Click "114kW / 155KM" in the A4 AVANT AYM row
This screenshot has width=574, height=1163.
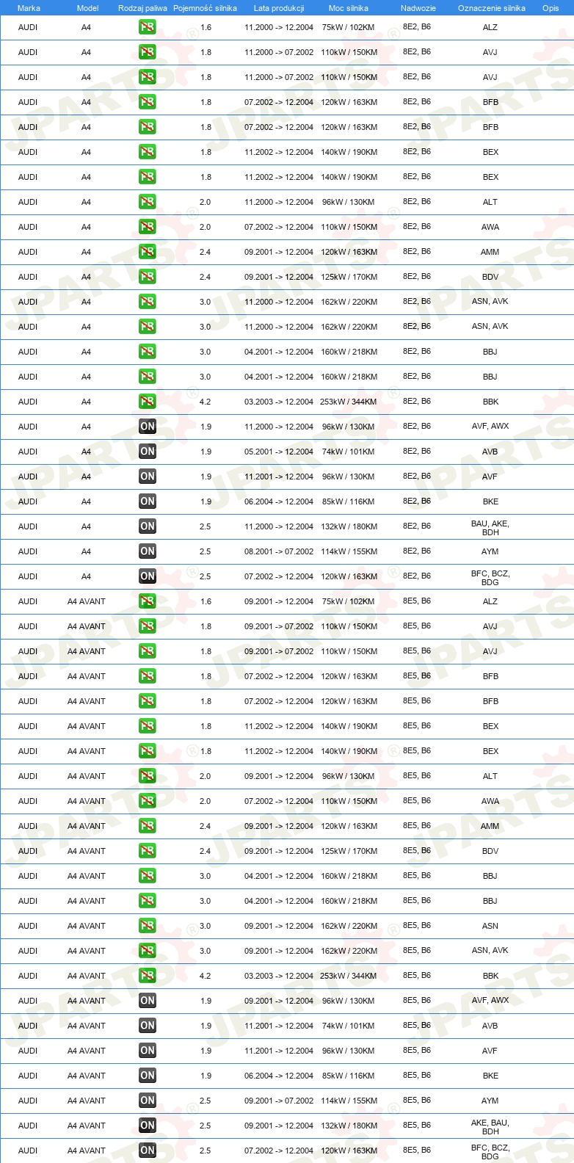click(349, 1101)
